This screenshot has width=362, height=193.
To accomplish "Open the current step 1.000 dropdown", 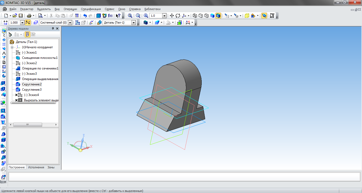I will pyautogui.click(x=22, y=23).
